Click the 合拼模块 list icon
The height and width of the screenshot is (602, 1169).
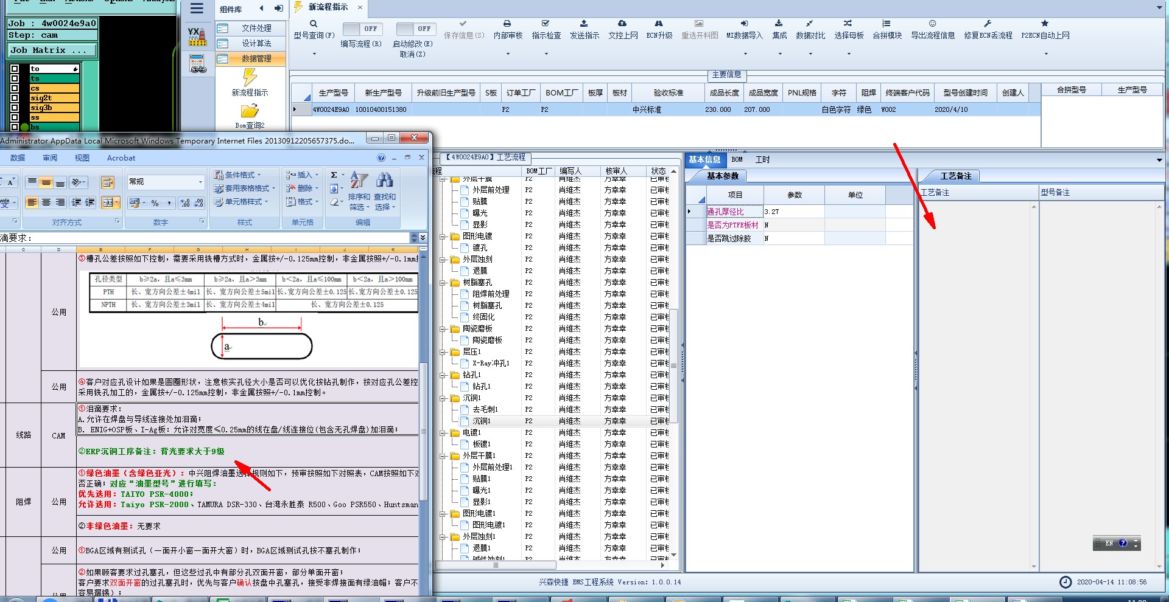coord(886,24)
